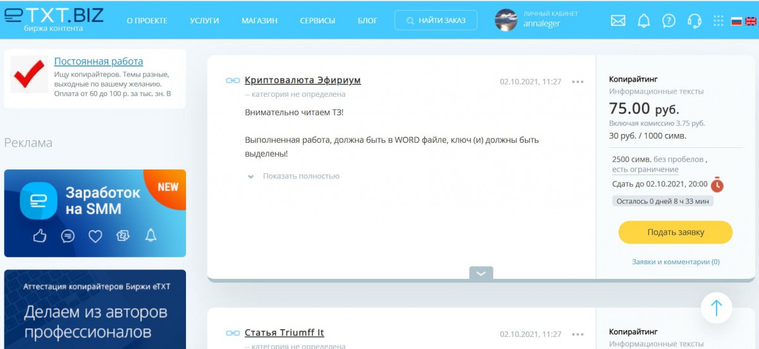Click 75.00 руб. price text
This screenshot has height=349, width=759.
[644, 108]
